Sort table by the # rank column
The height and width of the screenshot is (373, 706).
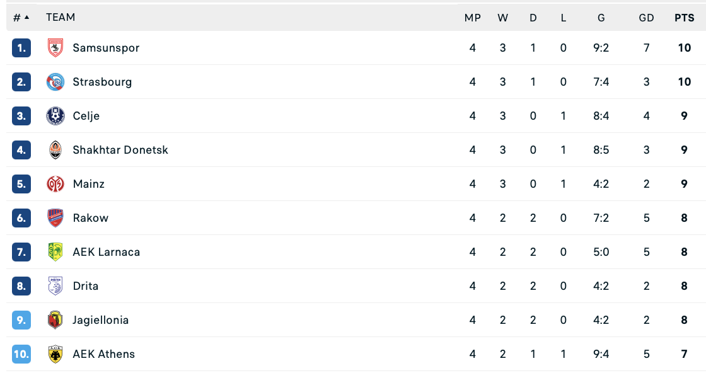(21, 18)
